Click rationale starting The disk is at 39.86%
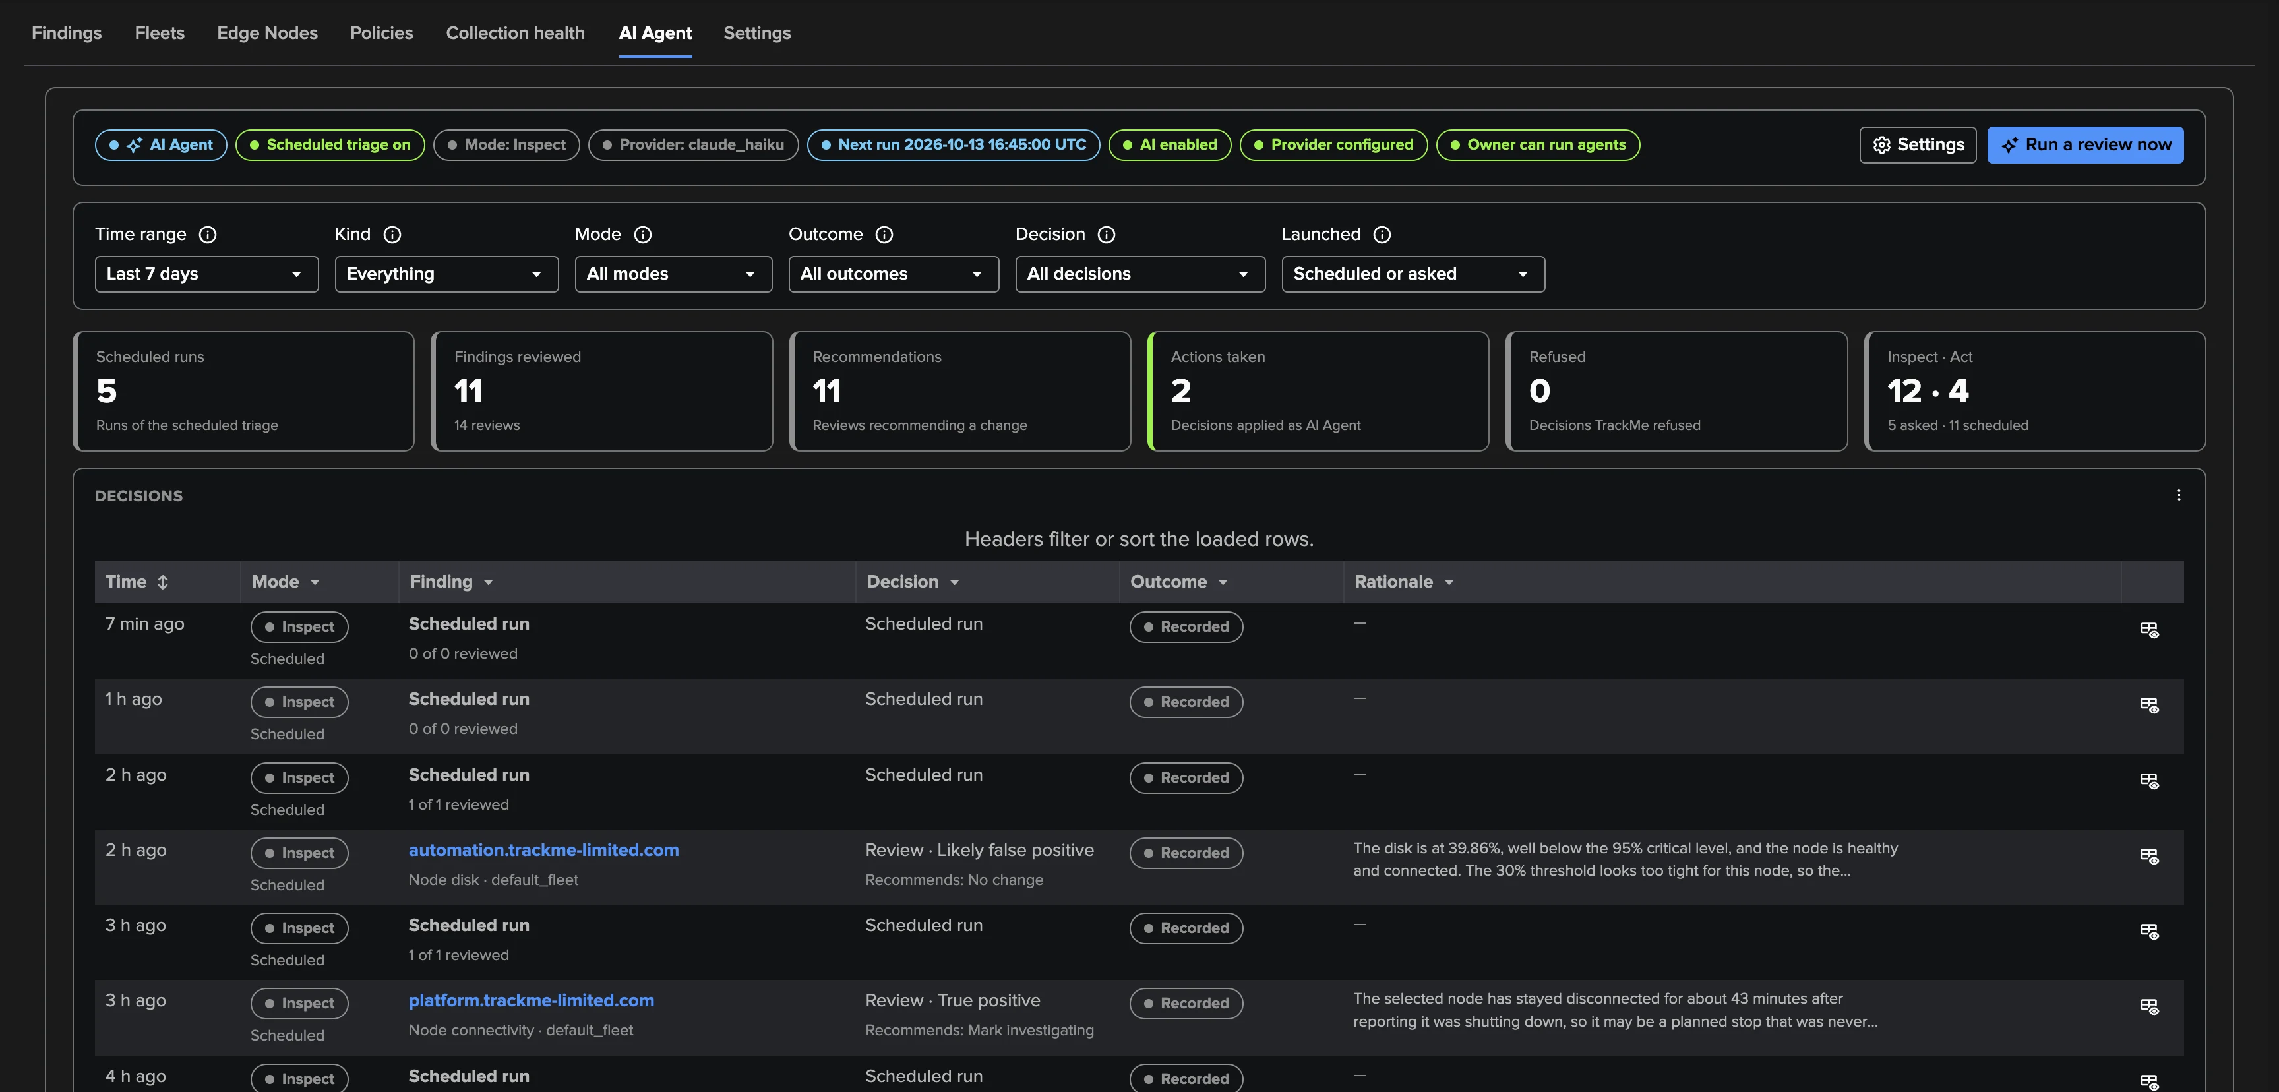This screenshot has width=2279, height=1092. point(1626,860)
